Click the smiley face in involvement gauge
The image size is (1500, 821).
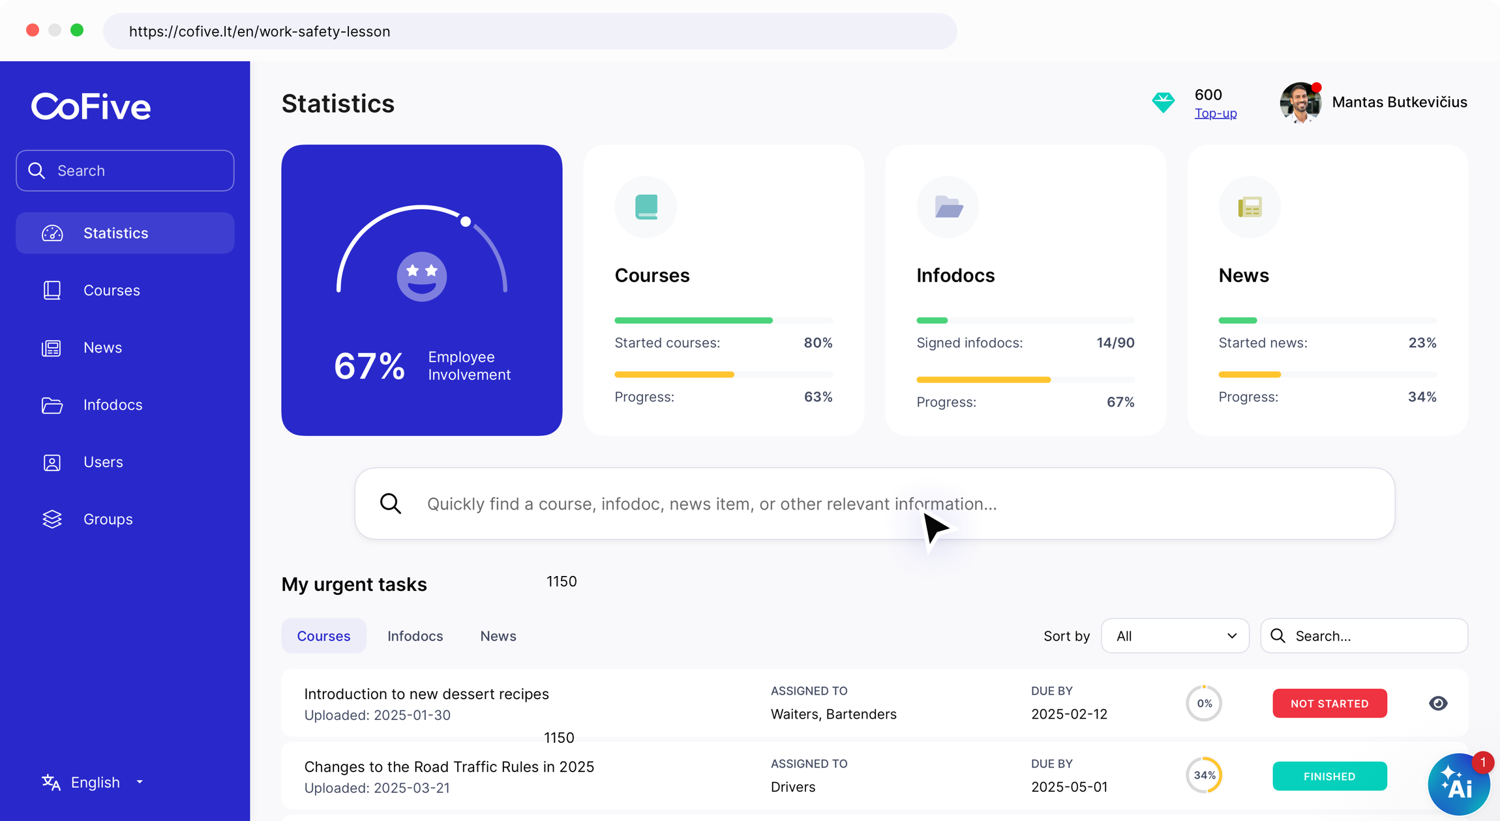(422, 276)
